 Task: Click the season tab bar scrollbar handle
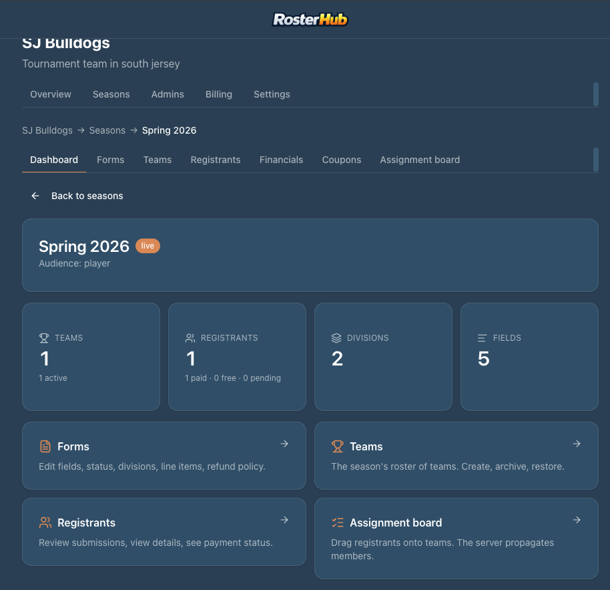tap(595, 159)
